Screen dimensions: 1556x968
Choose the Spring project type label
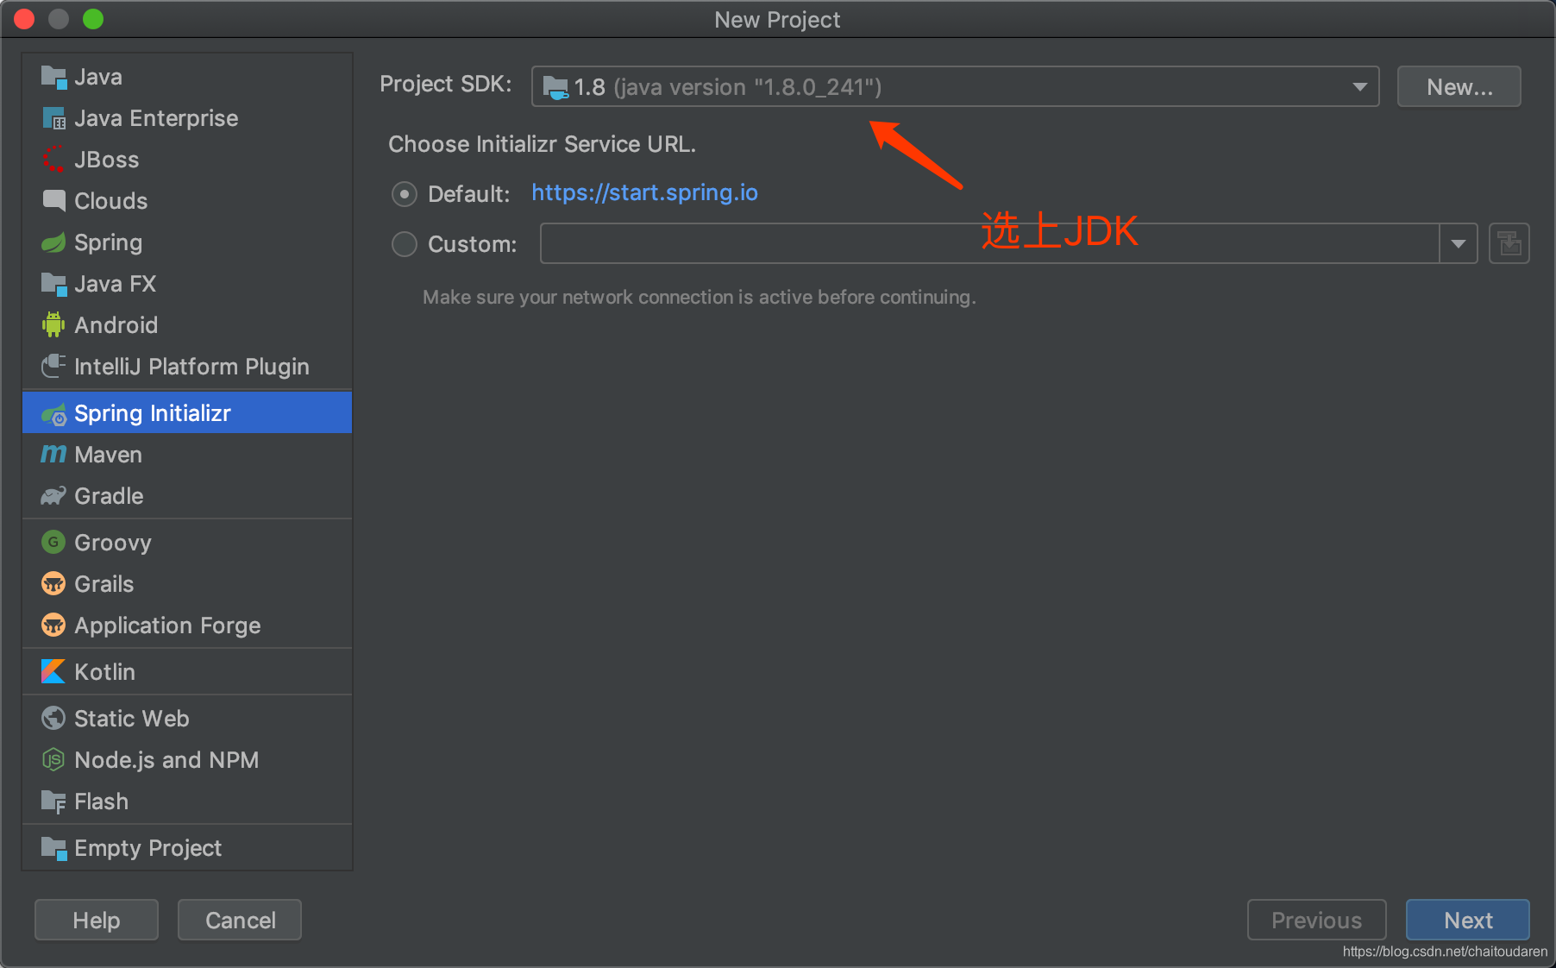click(x=108, y=242)
